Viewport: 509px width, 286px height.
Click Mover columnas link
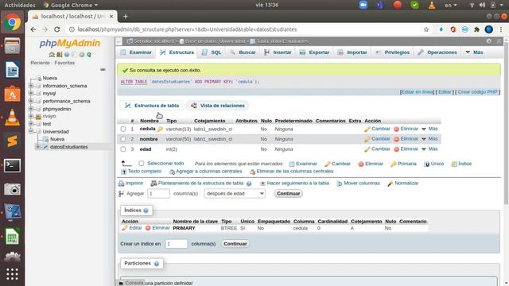coord(358,184)
